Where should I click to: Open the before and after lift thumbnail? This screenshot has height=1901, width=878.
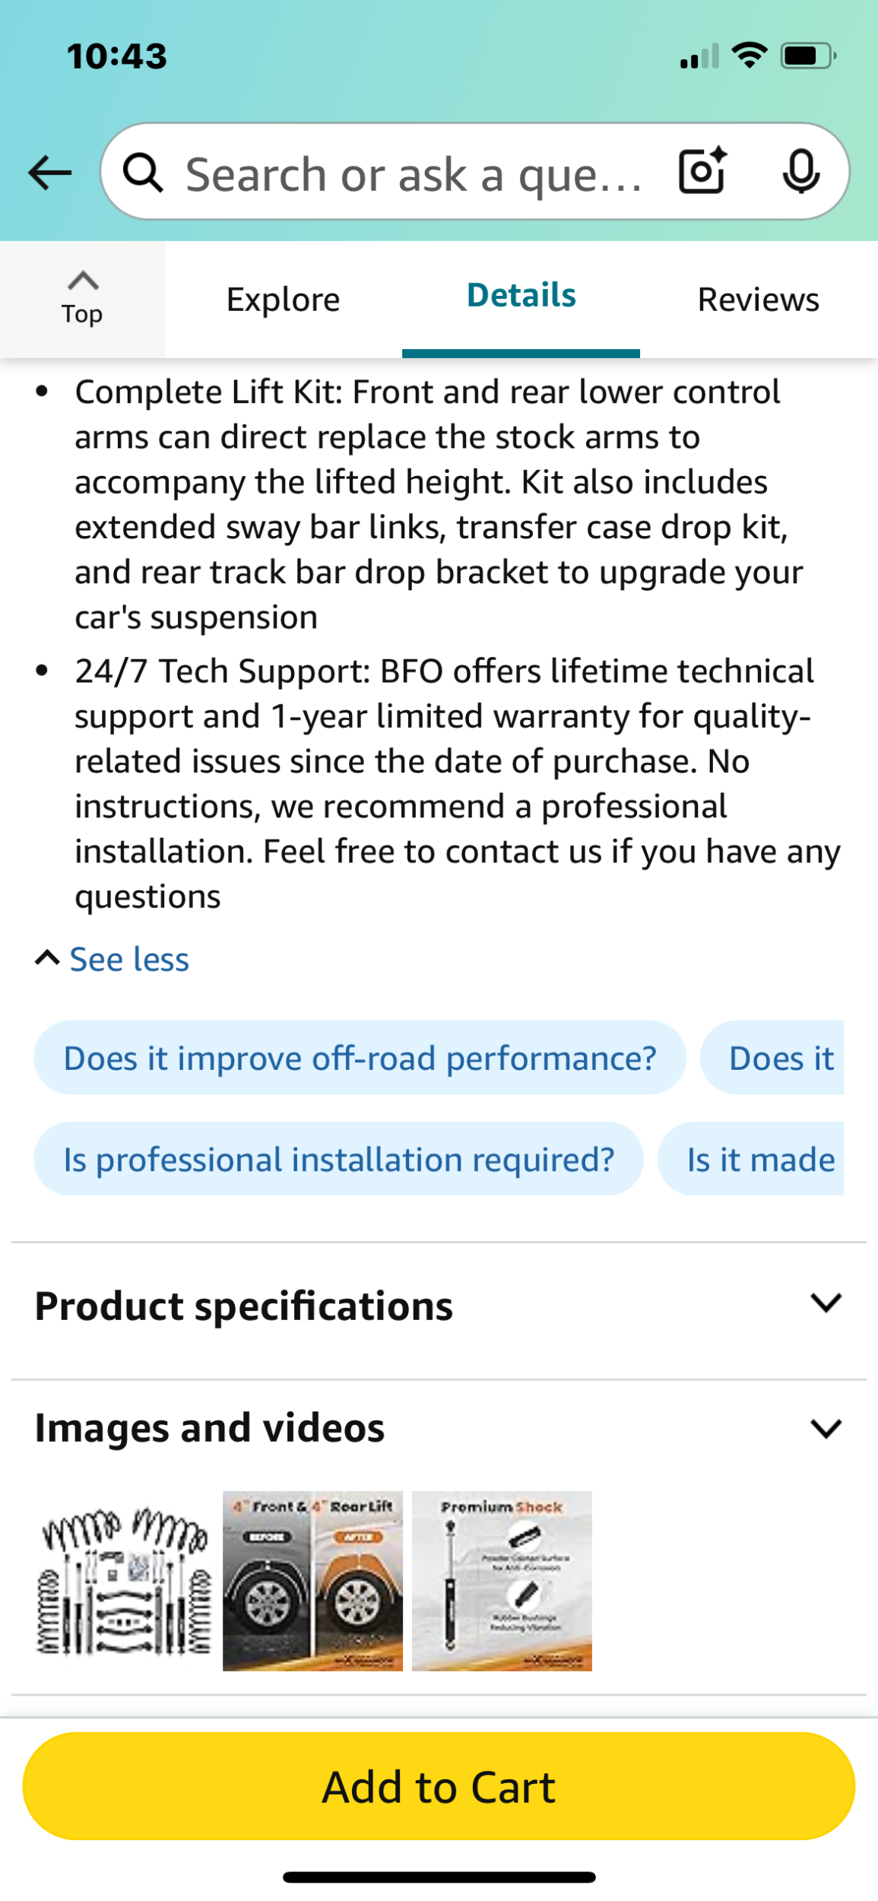312,1580
